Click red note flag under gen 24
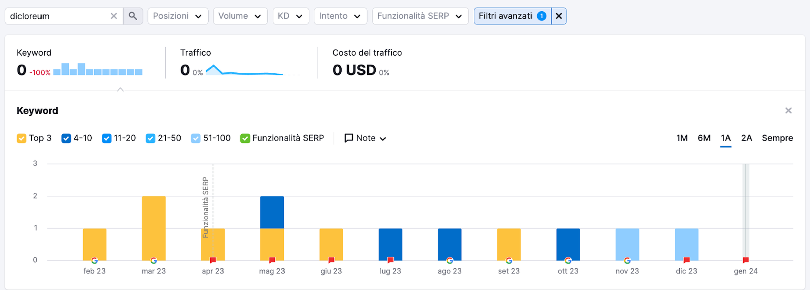Viewport: 810px width, 290px height. point(745,260)
